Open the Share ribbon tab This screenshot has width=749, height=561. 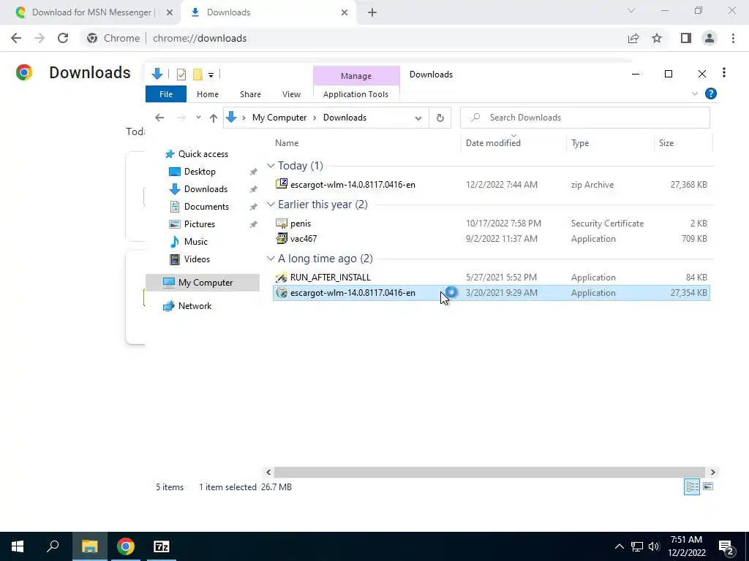250,94
